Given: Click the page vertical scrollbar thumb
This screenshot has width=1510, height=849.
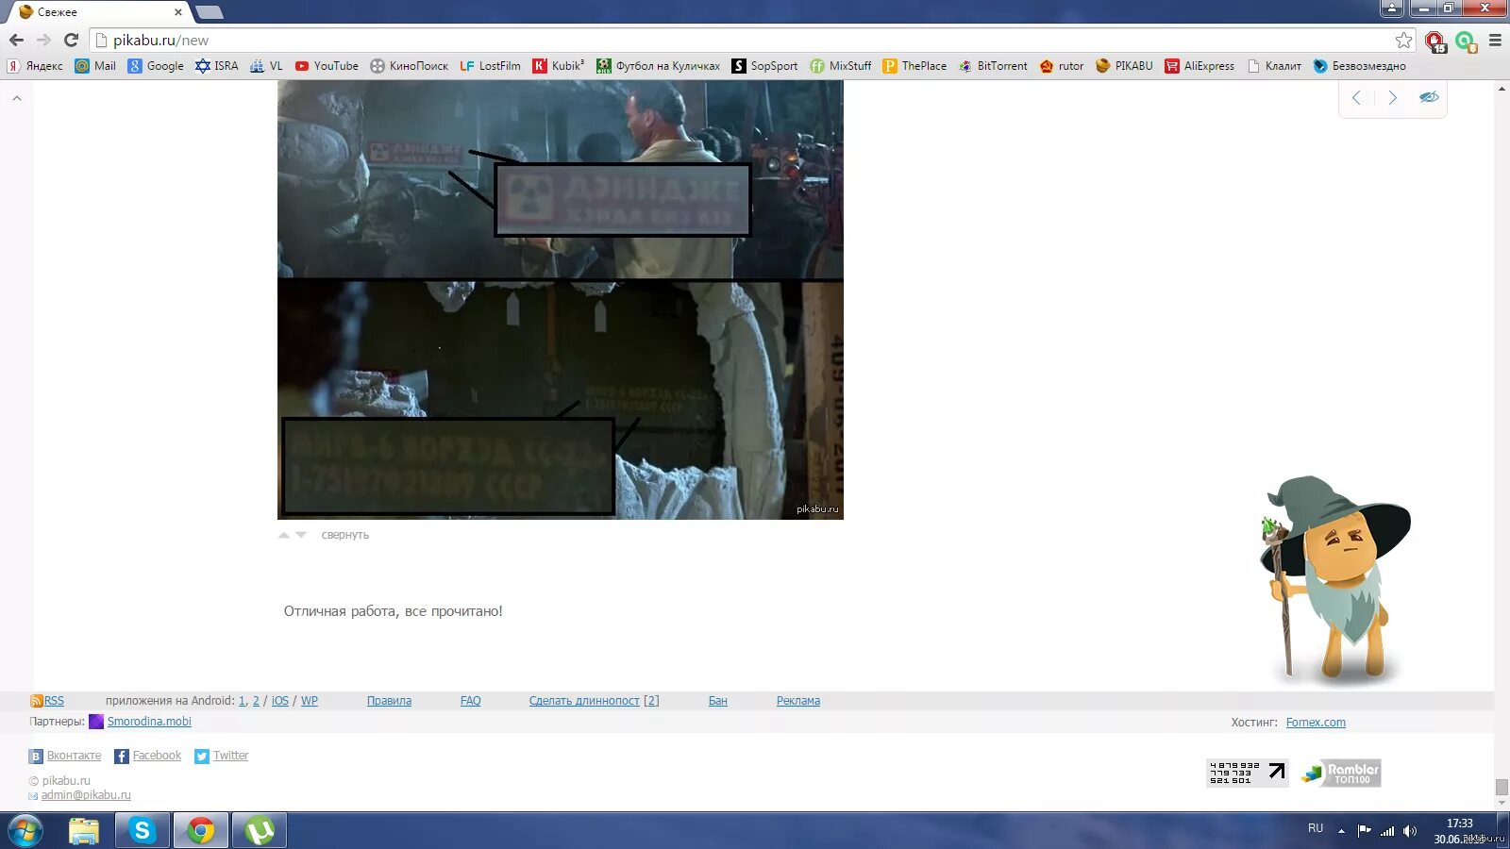Looking at the screenshot, I should coord(1502,787).
